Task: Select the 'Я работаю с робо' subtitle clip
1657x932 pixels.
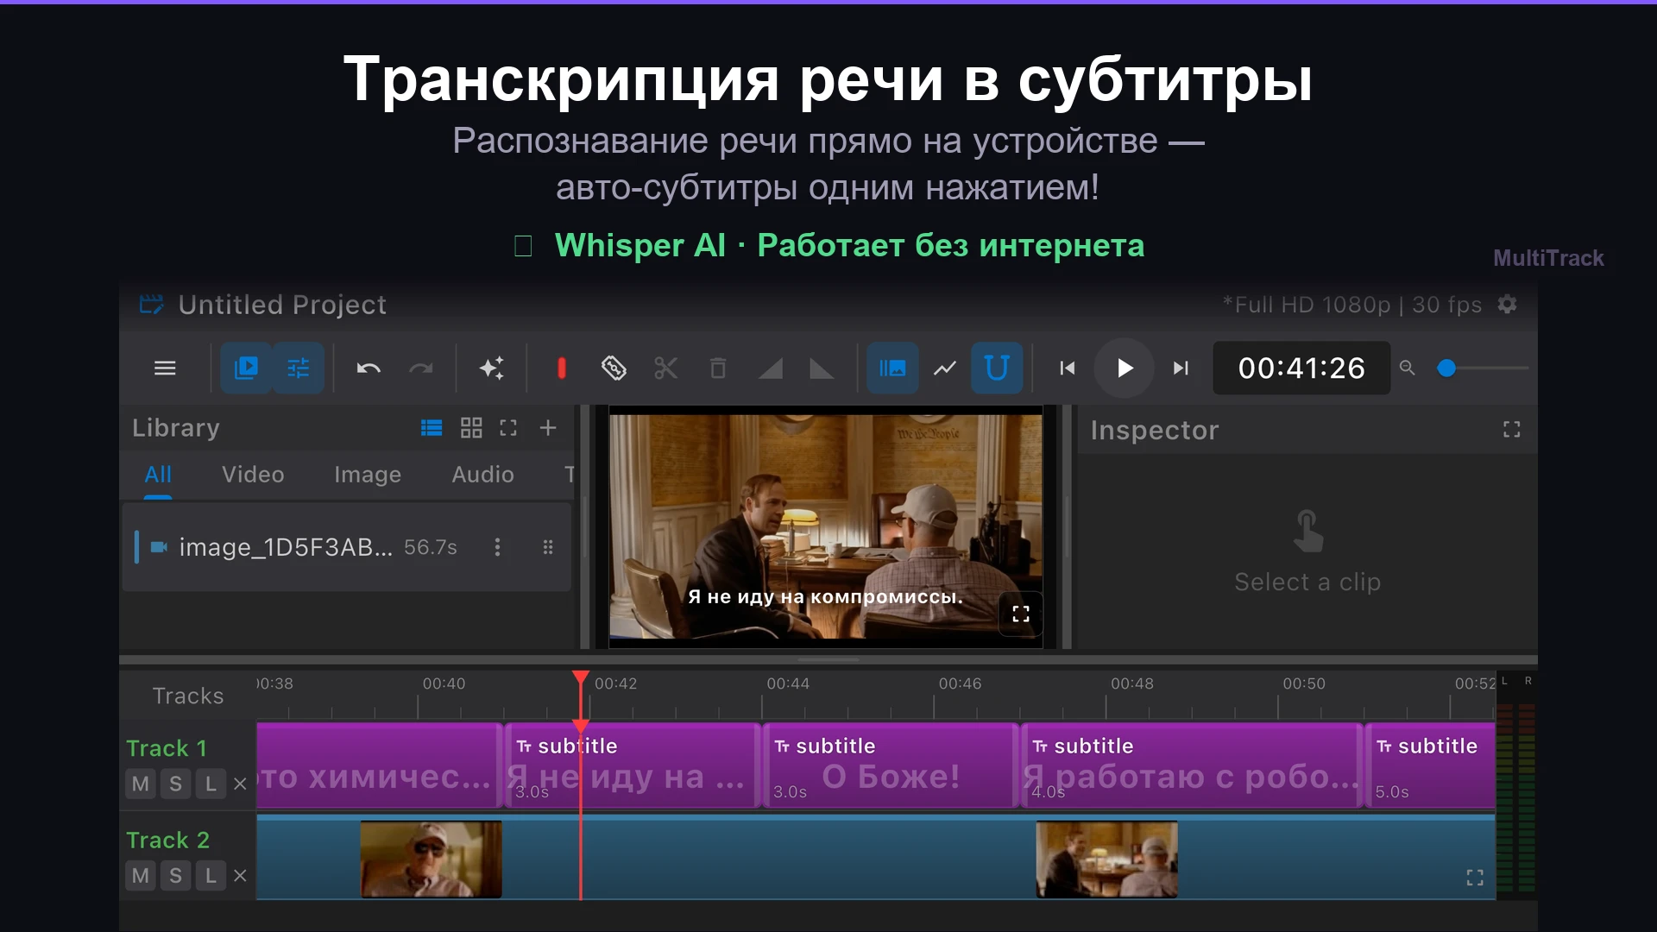Action: [1191, 765]
